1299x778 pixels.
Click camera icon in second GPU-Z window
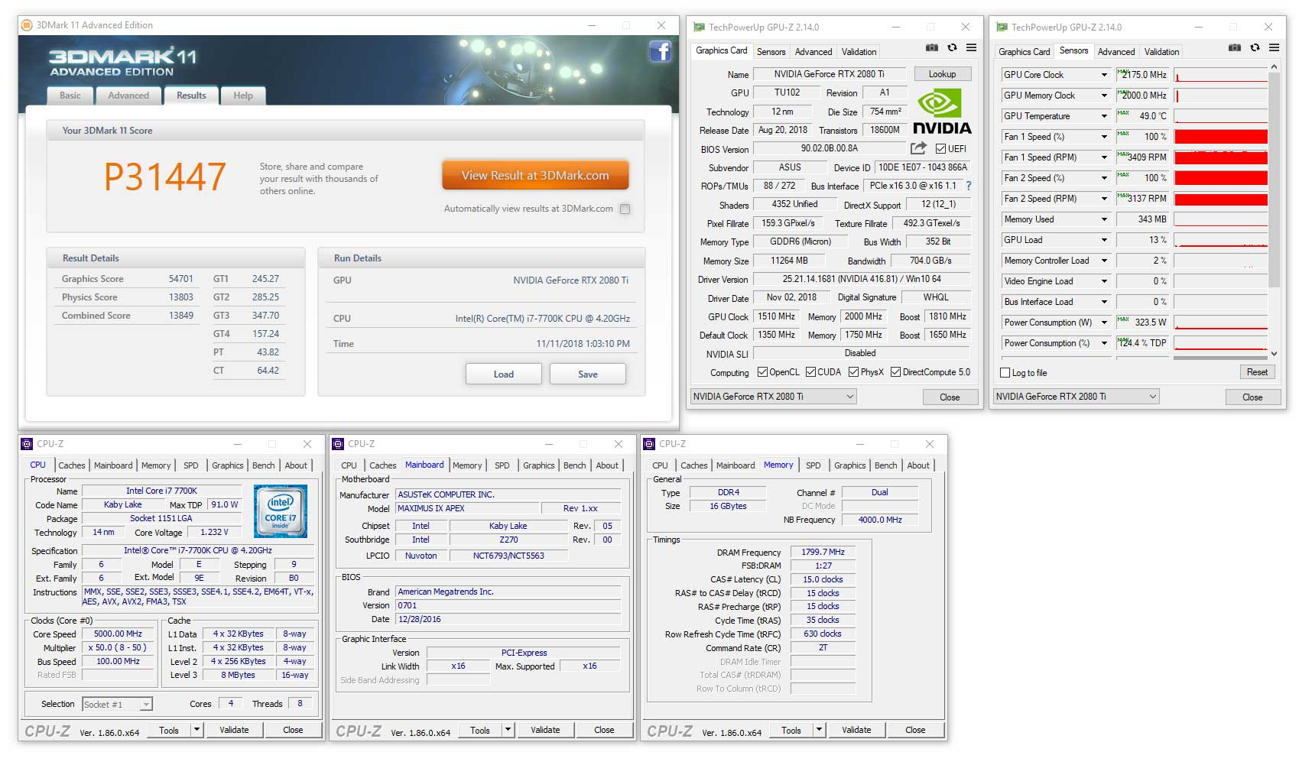[x=1234, y=47]
